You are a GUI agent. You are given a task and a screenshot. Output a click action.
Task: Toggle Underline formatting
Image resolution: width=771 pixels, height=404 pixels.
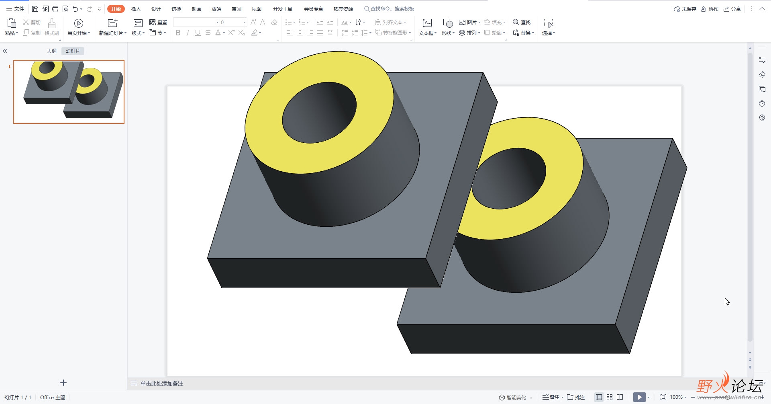coord(198,33)
